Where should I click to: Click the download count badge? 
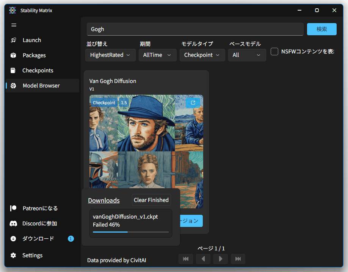tap(71, 239)
